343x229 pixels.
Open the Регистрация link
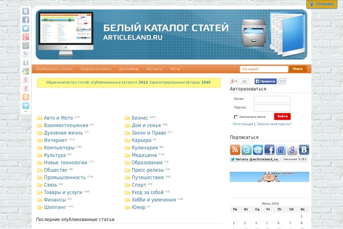[x=243, y=124]
